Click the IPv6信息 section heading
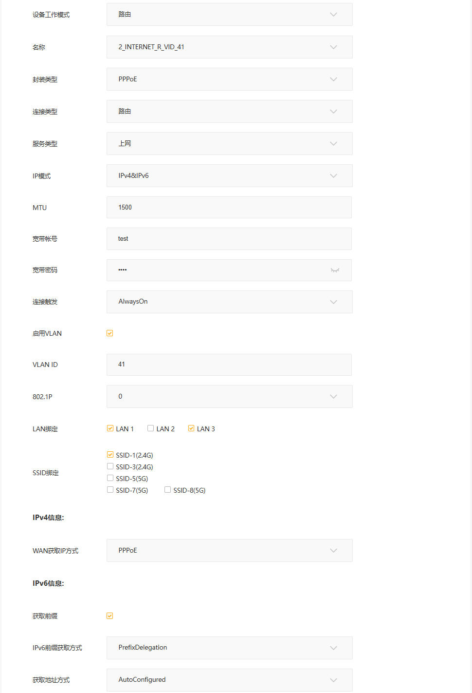 pyautogui.click(x=48, y=583)
